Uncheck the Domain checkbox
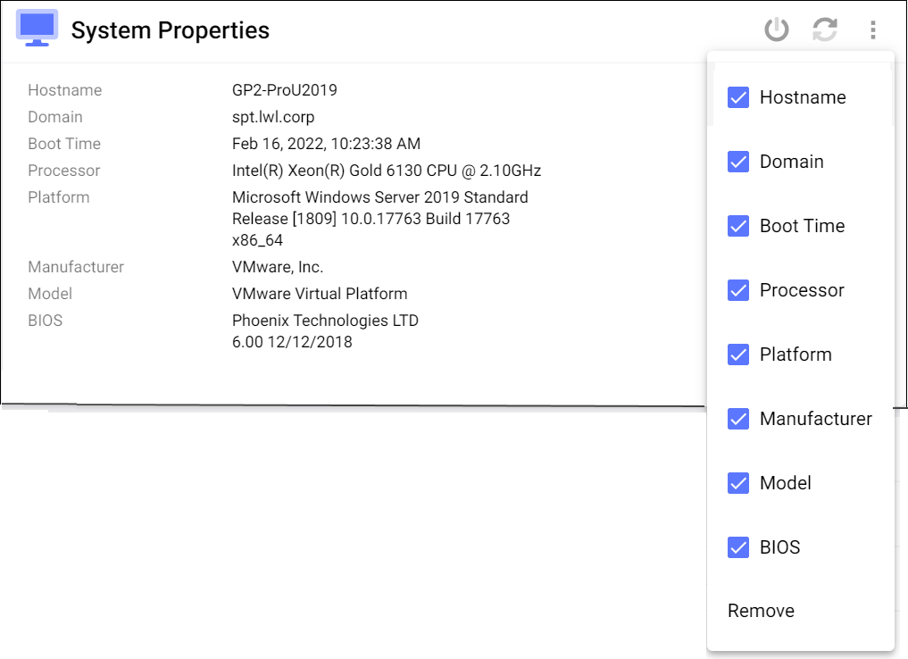908x659 pixels. [x=738, y=162]
